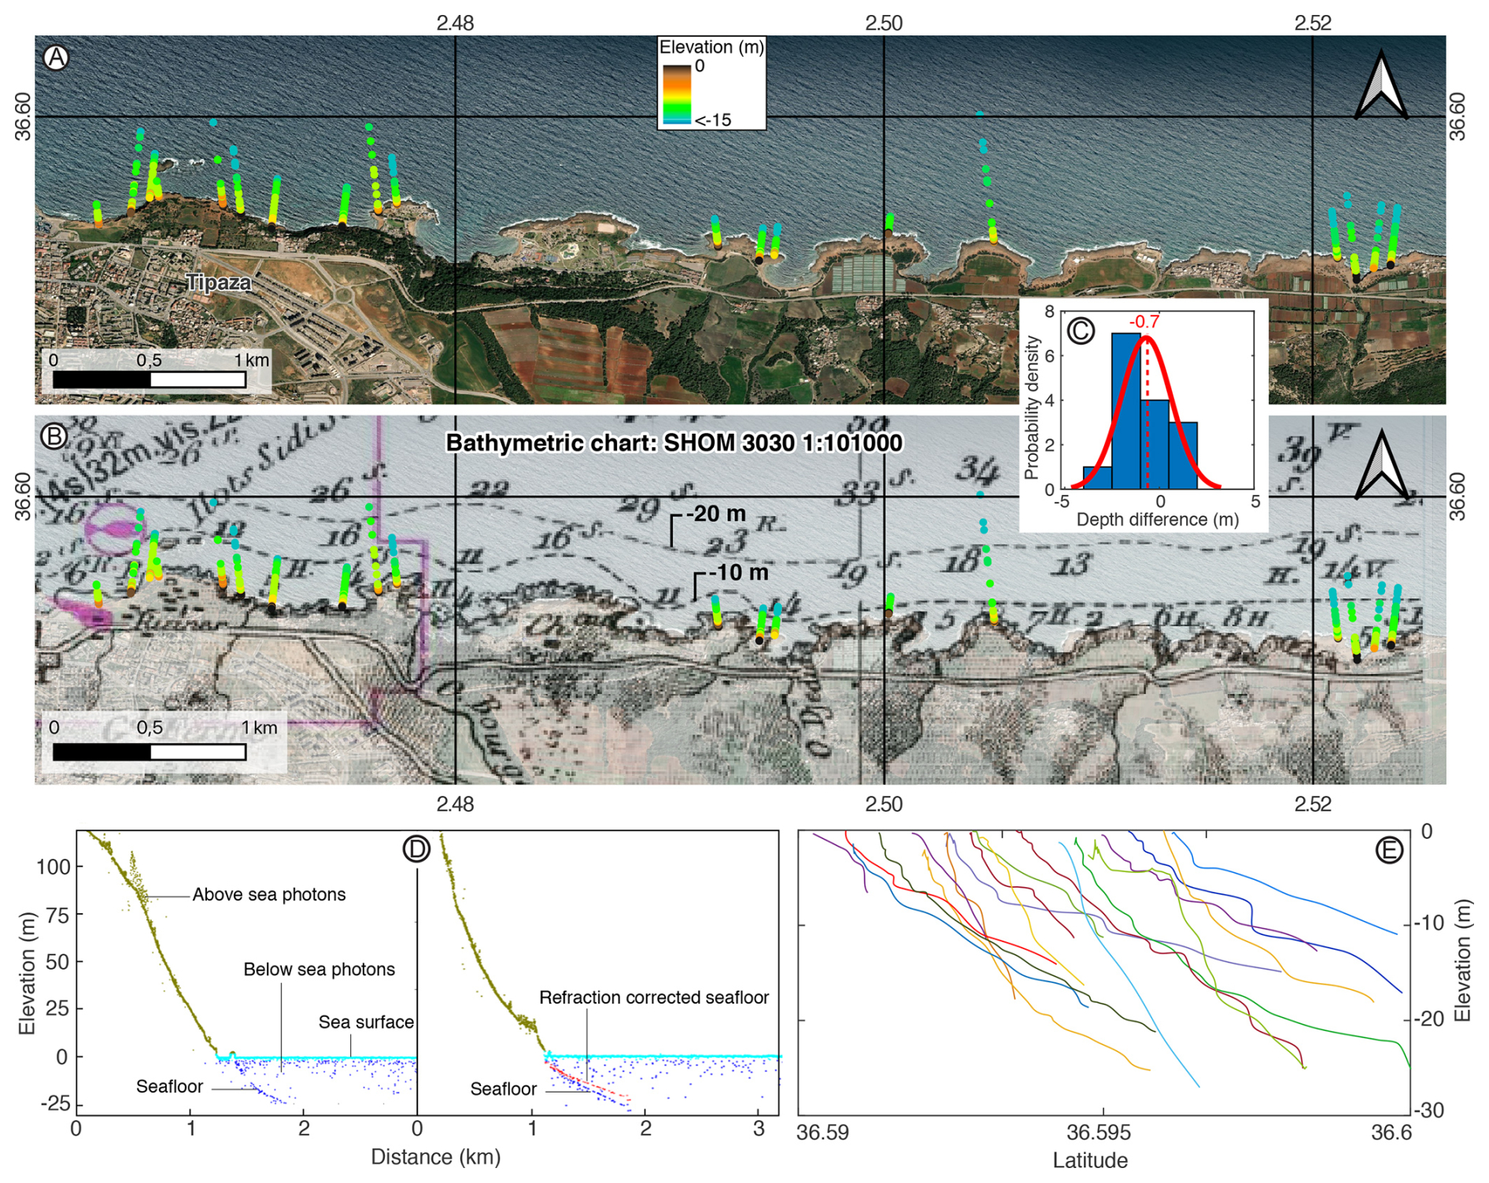Click the 'Bathymetric chart: SHOM 3030' title
The image size is (1489, 1183).
(x=674, y=443)
